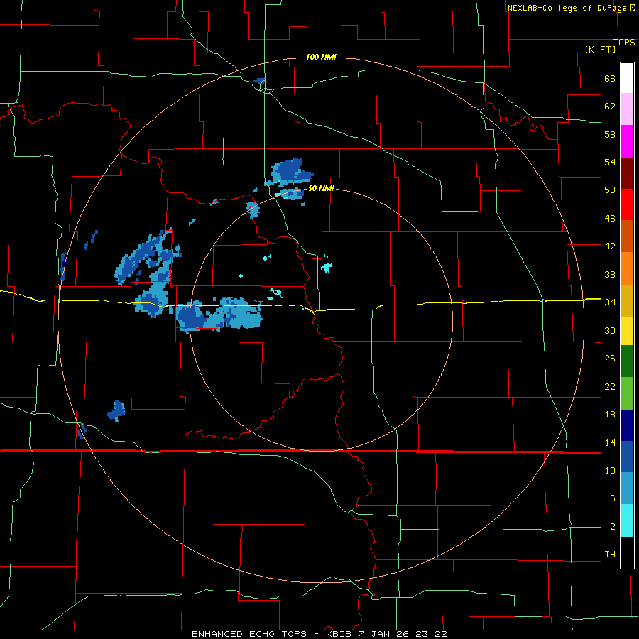The image size is (639, 639).
Task: Click the bright red 50 kft swatch
Action: click(x=627, y=204)
